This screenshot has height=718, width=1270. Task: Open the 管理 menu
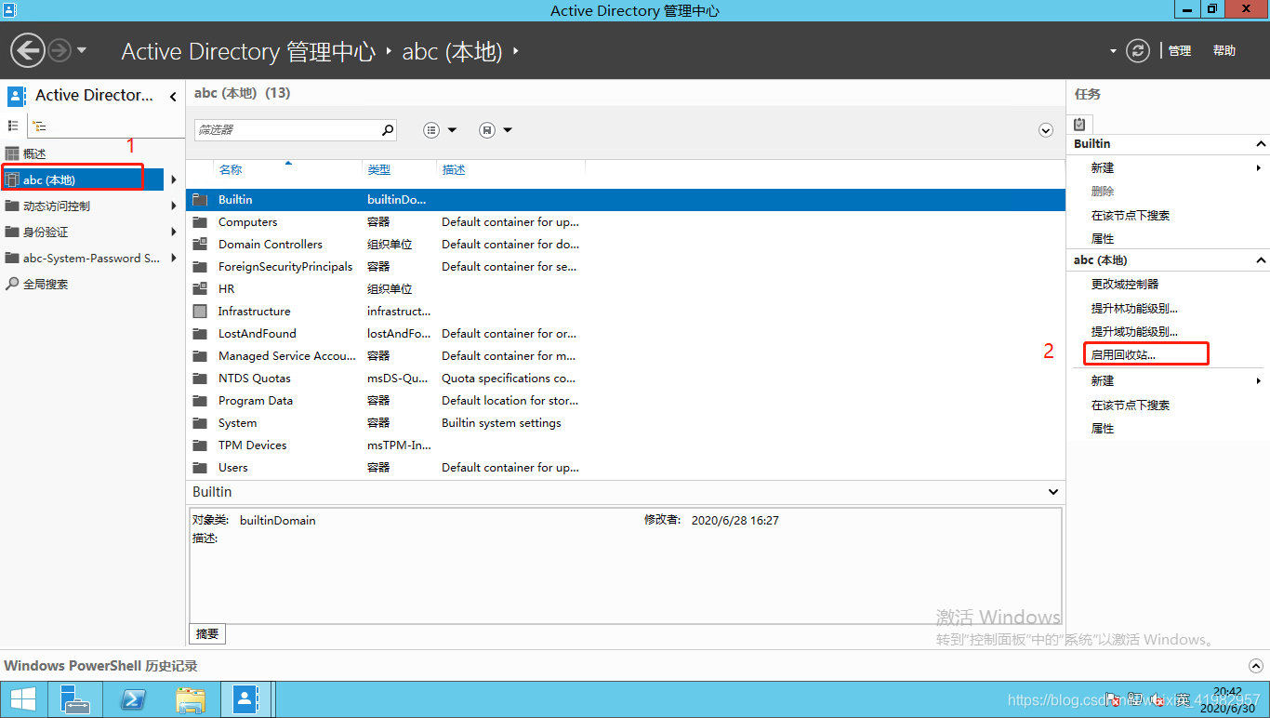coord(1180,51)
